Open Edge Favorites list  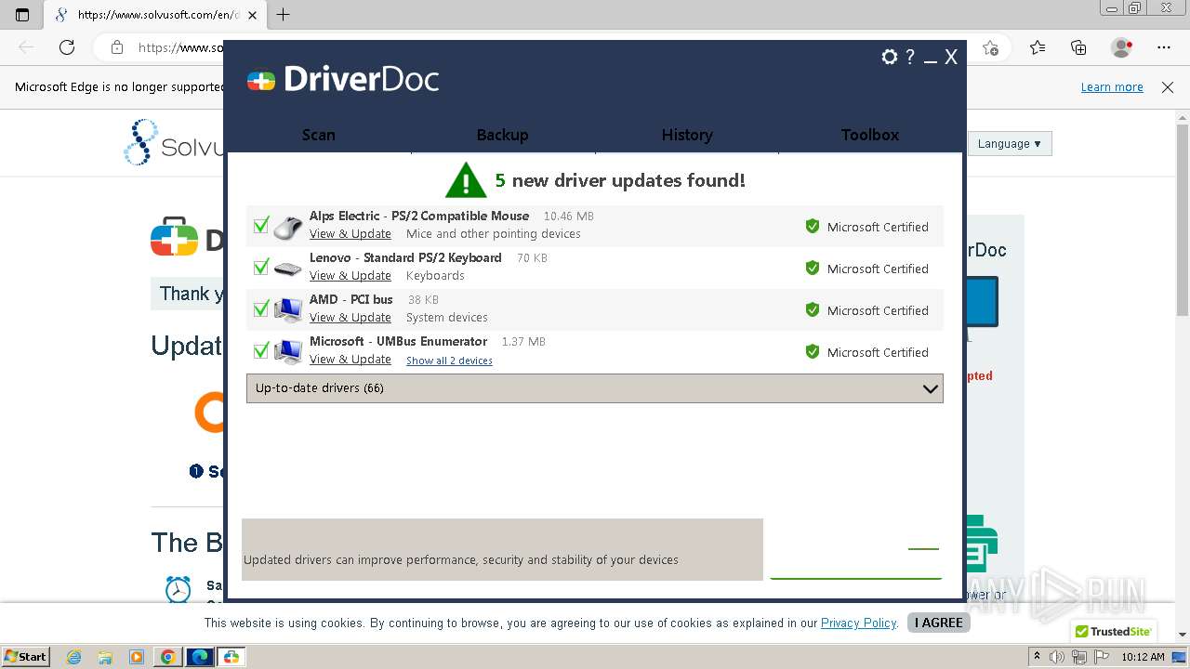click(1038, 47)
